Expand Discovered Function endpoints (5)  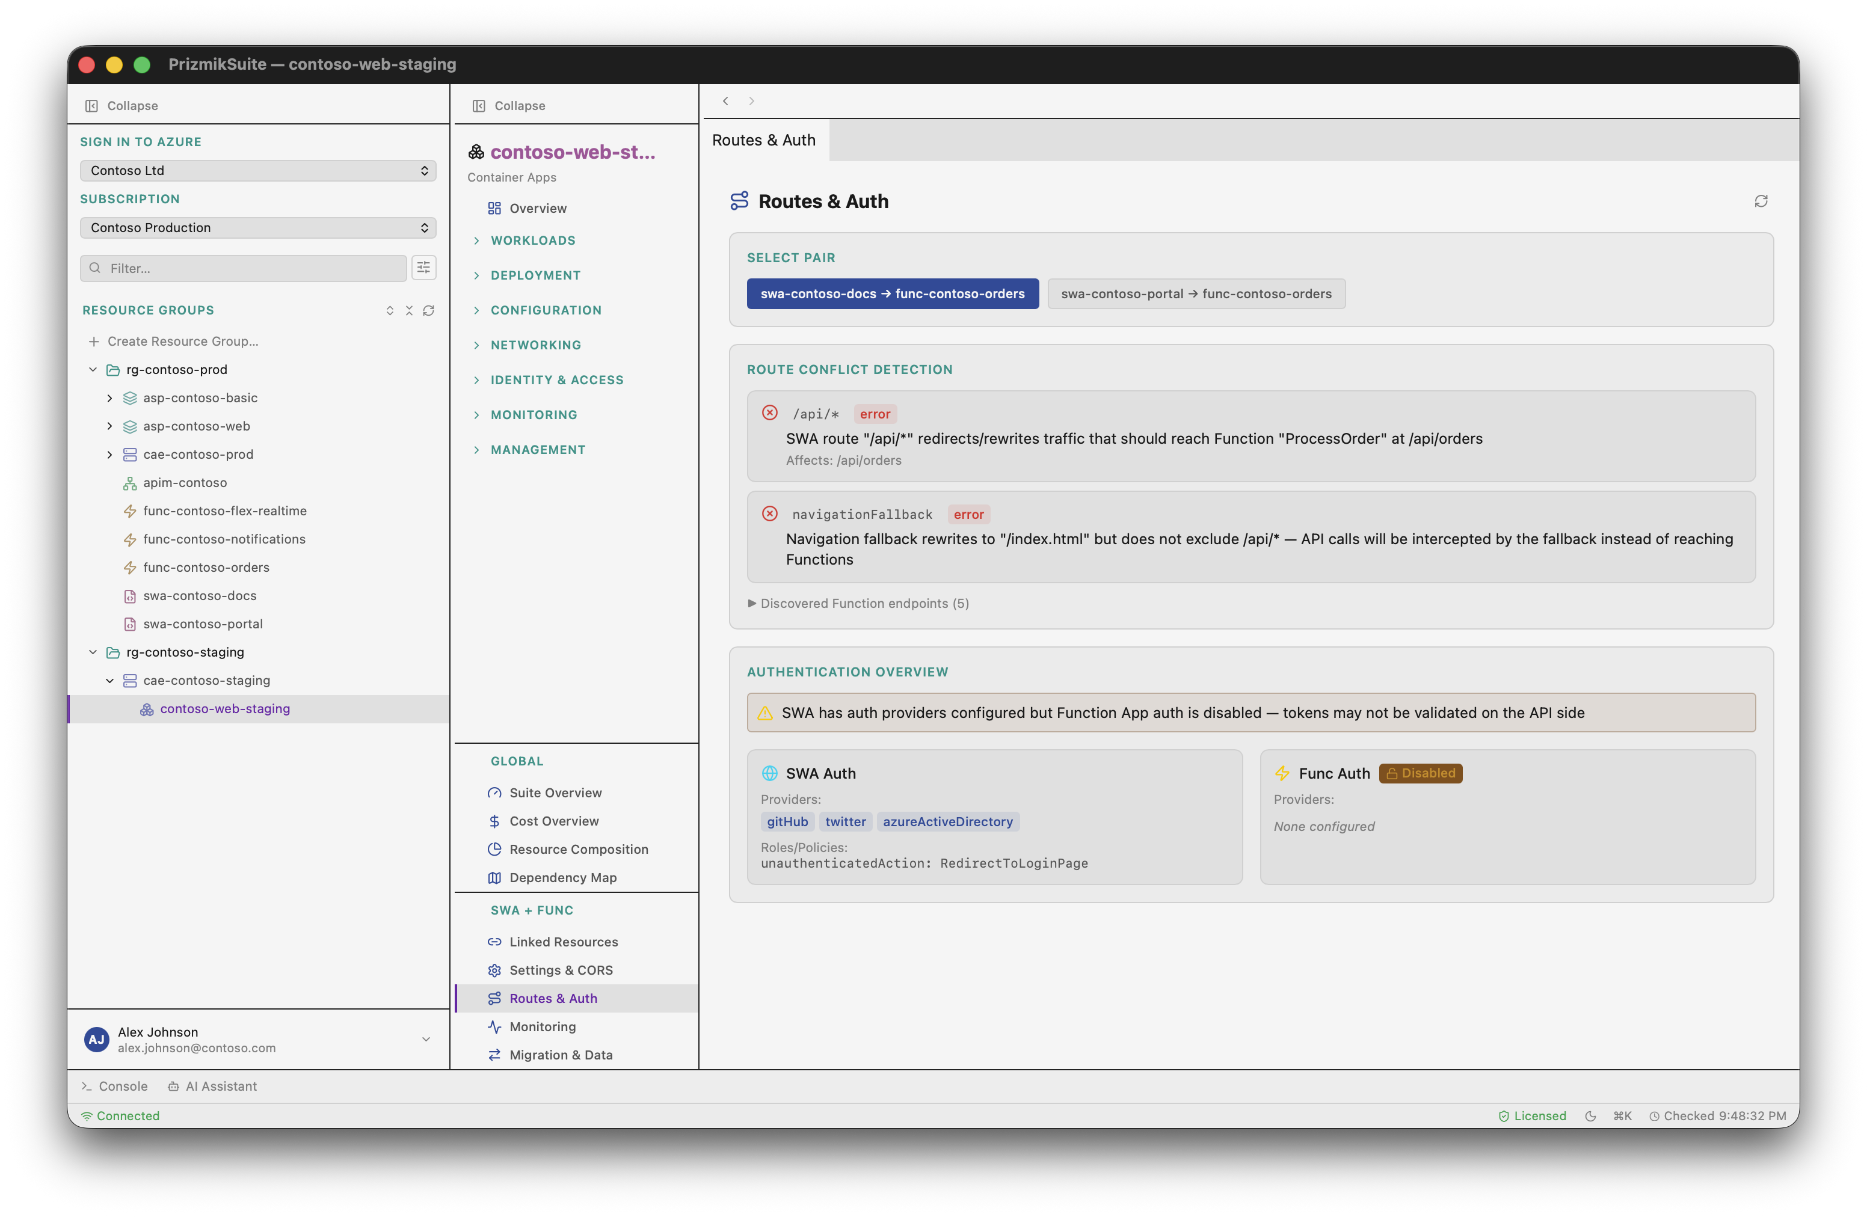point(858,604)
